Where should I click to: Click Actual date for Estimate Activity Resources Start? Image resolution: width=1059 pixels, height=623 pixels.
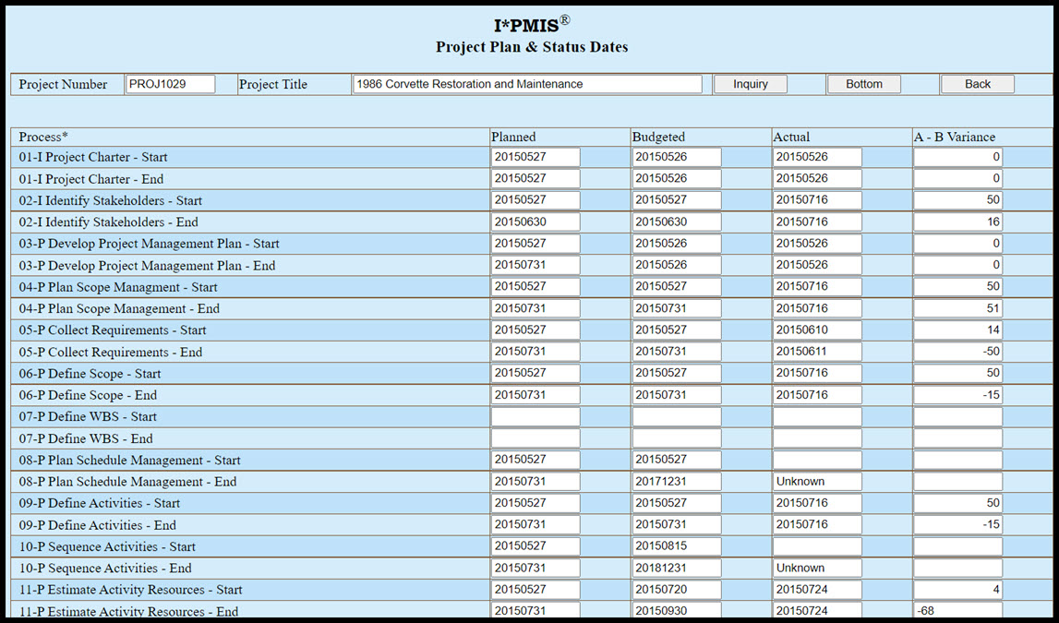pos(817,590)
